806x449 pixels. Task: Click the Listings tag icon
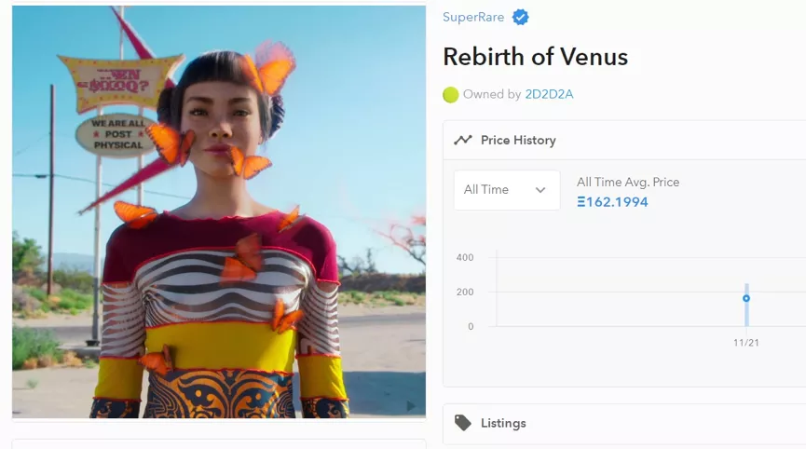click(x=462, y=423)
